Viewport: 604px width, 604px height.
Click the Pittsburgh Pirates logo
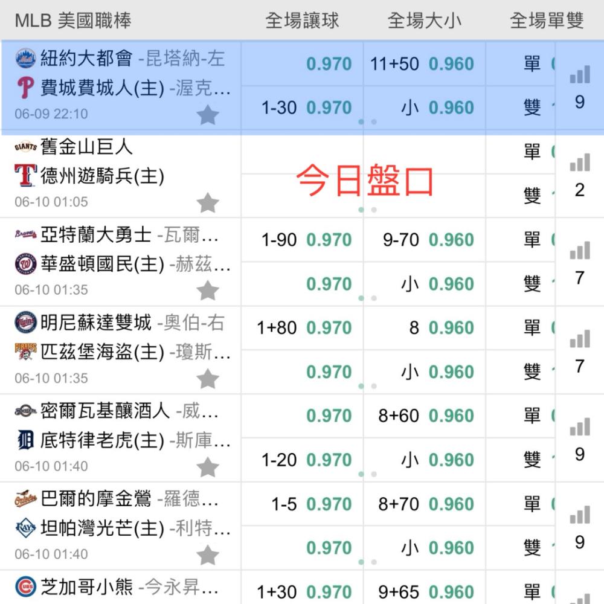click(x=25, y=352)
